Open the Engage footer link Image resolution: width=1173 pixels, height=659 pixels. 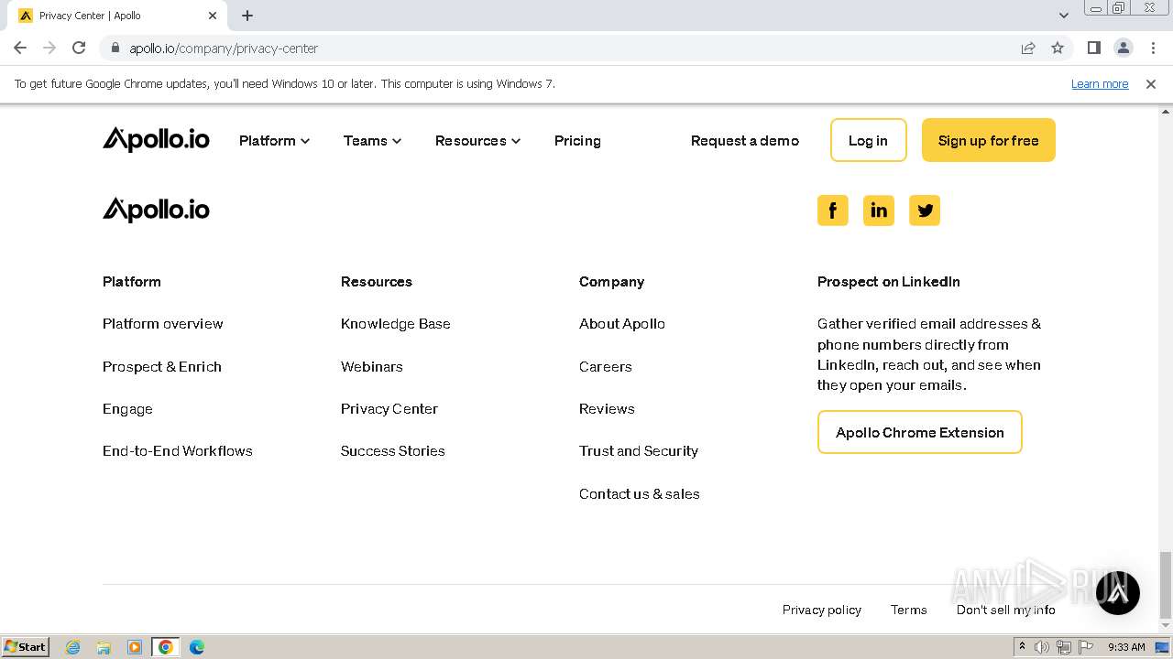point(127,408)
